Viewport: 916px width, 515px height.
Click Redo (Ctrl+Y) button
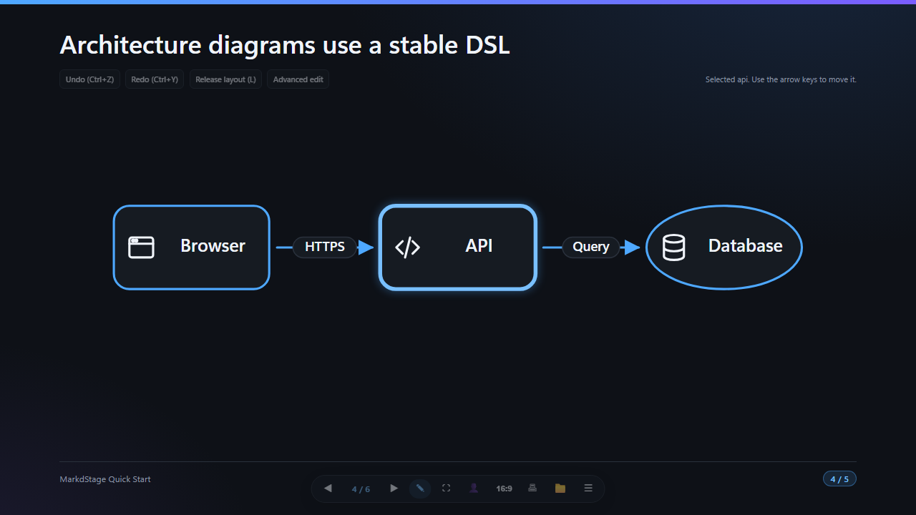(x=155, y=79)
